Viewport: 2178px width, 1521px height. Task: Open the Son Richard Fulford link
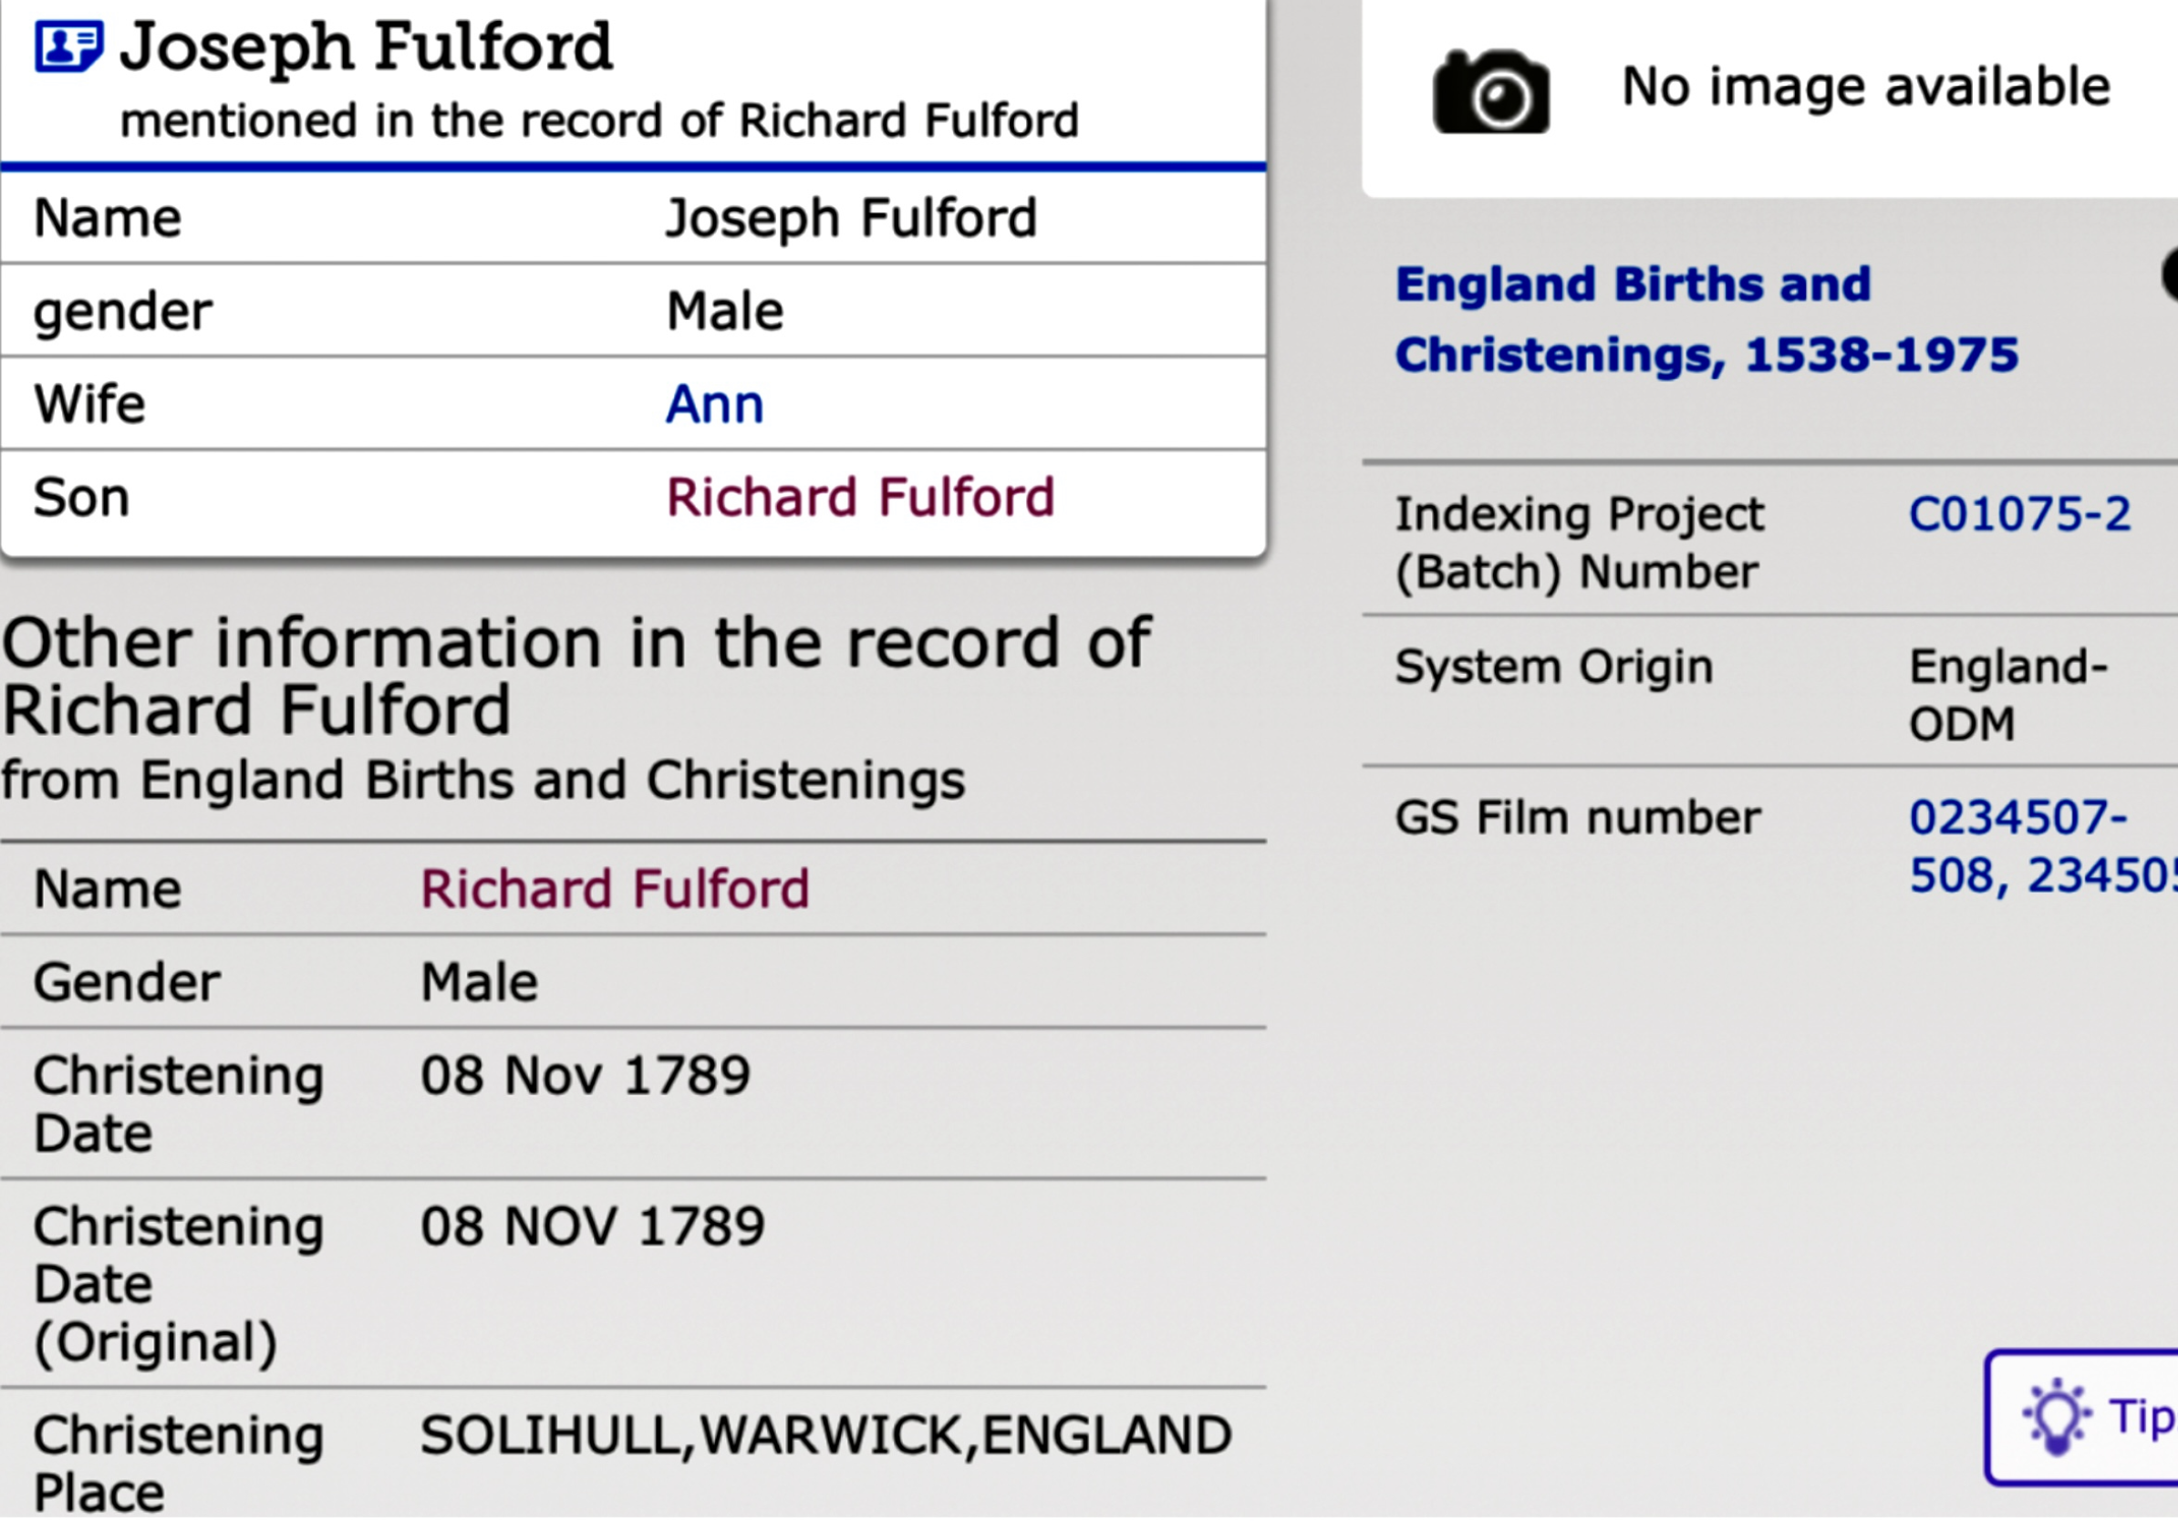tap(859, 498)
